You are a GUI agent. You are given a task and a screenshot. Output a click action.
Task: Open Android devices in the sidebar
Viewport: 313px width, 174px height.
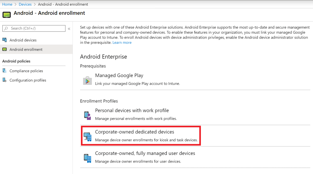click(23, 40)
